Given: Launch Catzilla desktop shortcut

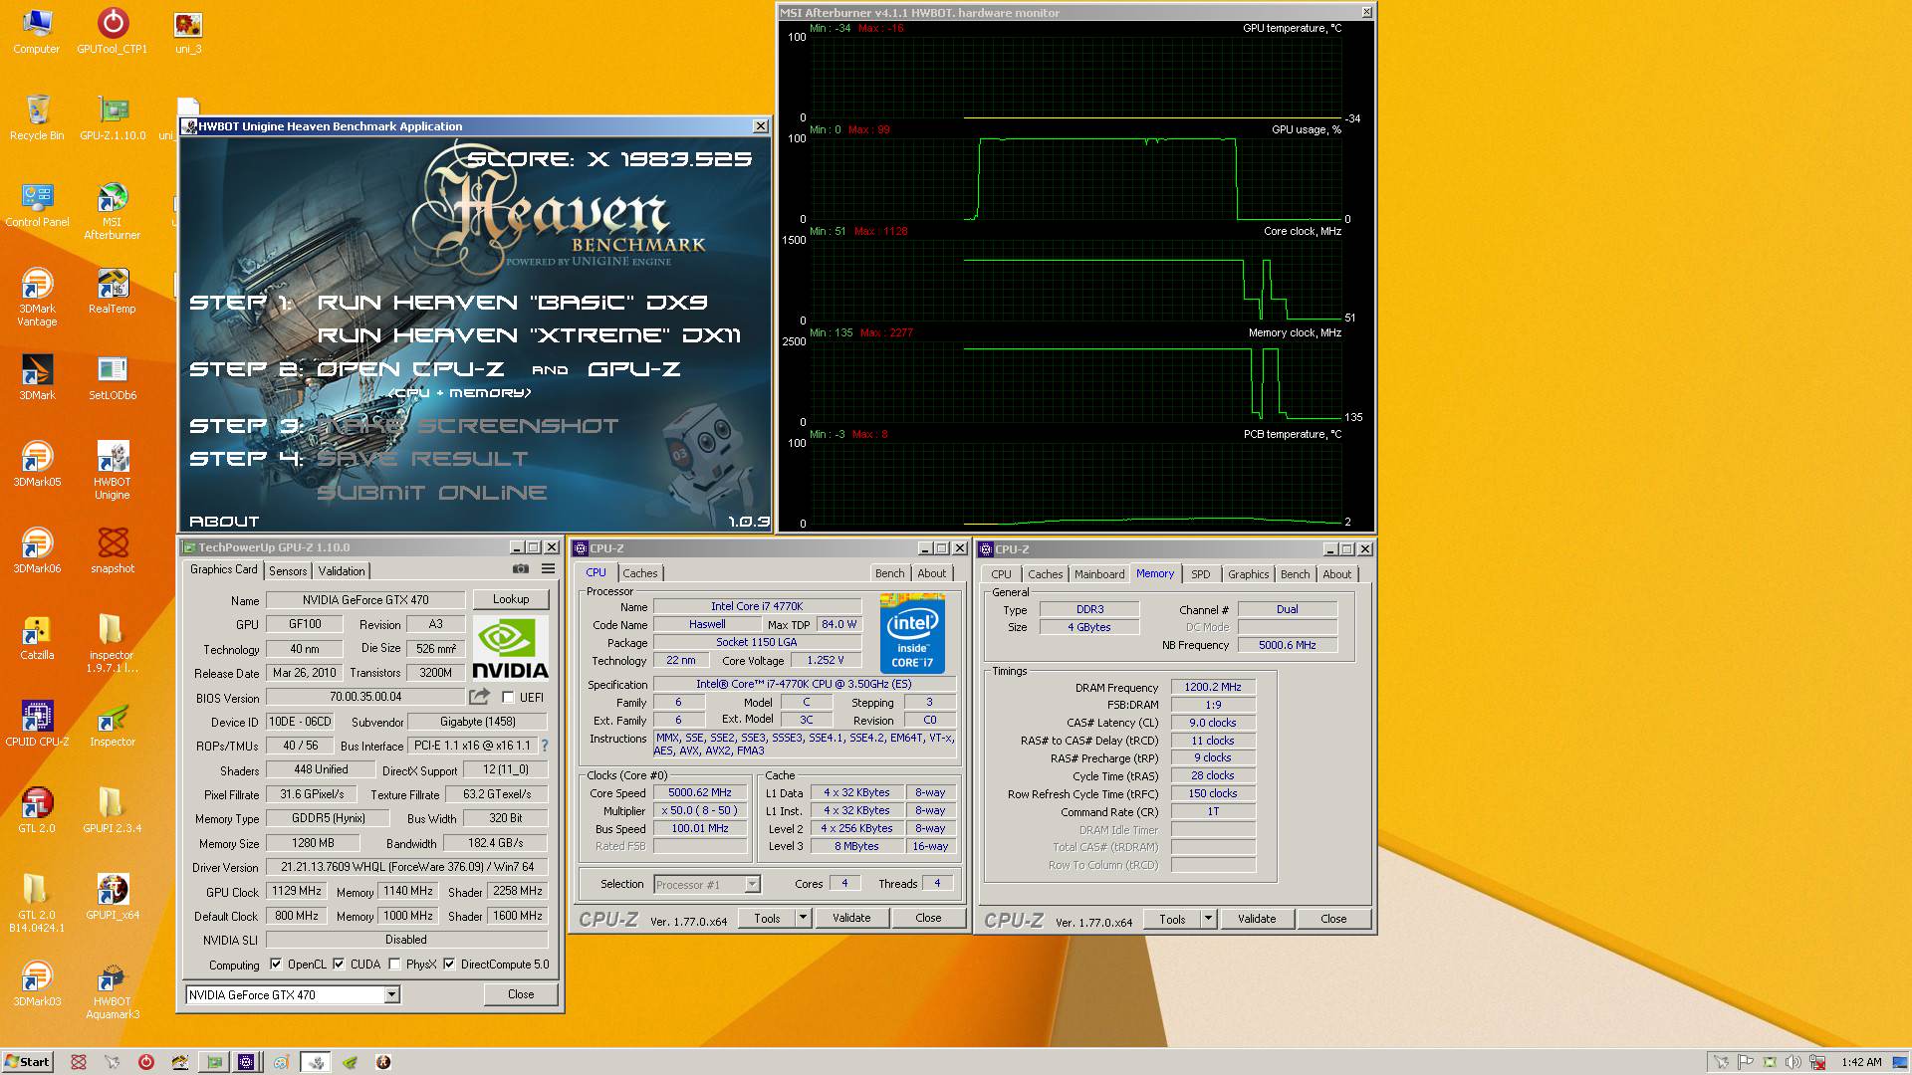Looking at the screenshot, I should (x=37, y=638).
